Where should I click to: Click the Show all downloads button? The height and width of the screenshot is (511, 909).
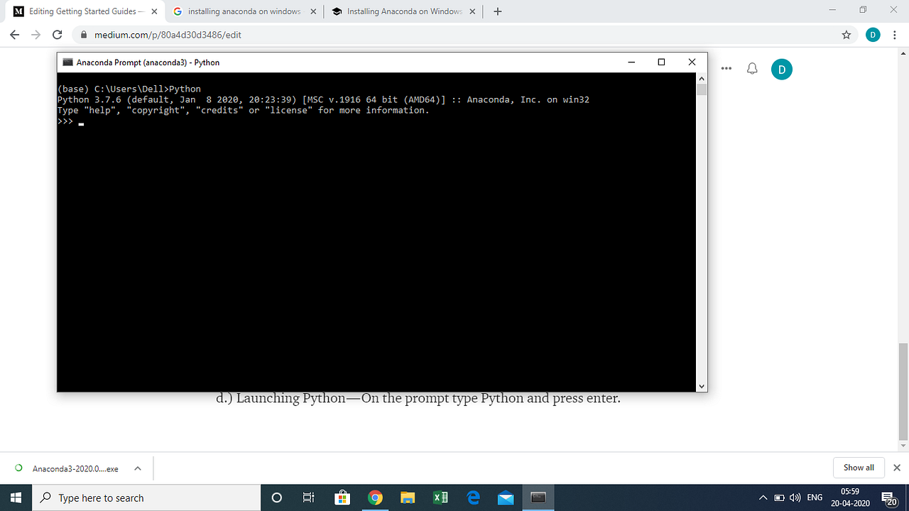click(x=858, y=468)
